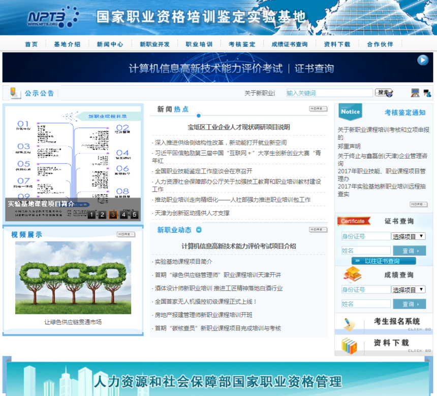Click 以往证书查询 blue button
Viewport: 437px width, 396px height.
coord(384,261)
